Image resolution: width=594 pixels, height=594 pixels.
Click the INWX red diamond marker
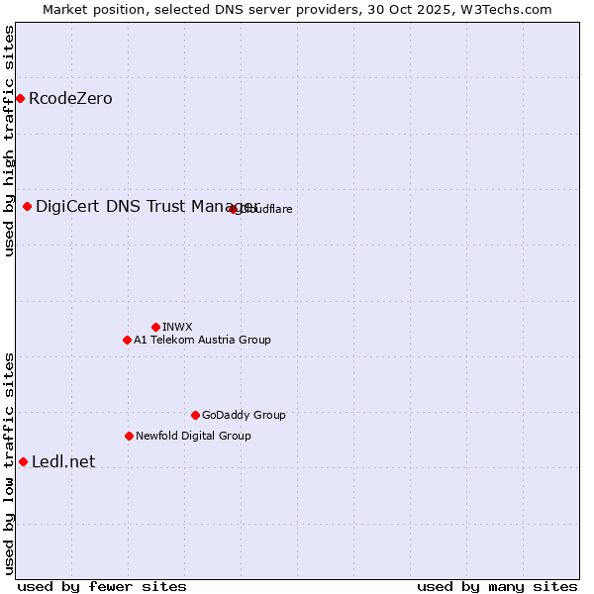[155, 327]
